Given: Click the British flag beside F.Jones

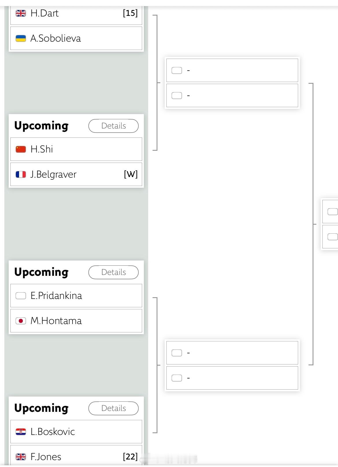Looking at the screenshot, I should coord(21,457).
